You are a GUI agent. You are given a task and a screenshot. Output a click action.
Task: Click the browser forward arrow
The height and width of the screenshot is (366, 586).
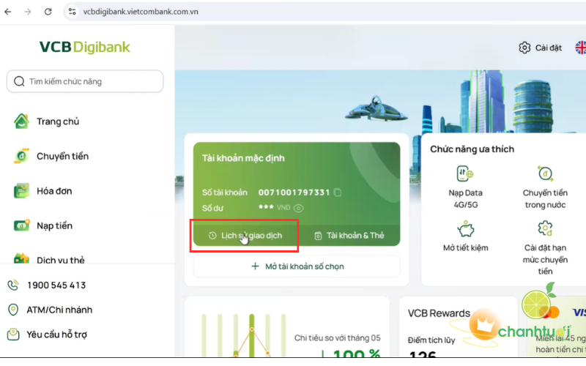coord(28,12)
